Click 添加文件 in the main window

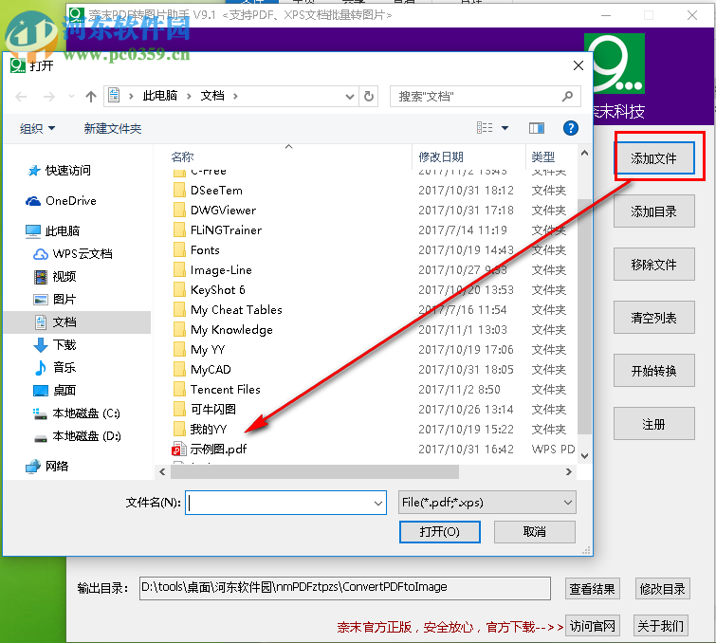pos(654,158)
